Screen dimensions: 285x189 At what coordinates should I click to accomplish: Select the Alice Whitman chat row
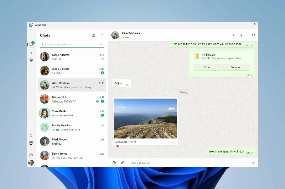[x=72, y=85]
